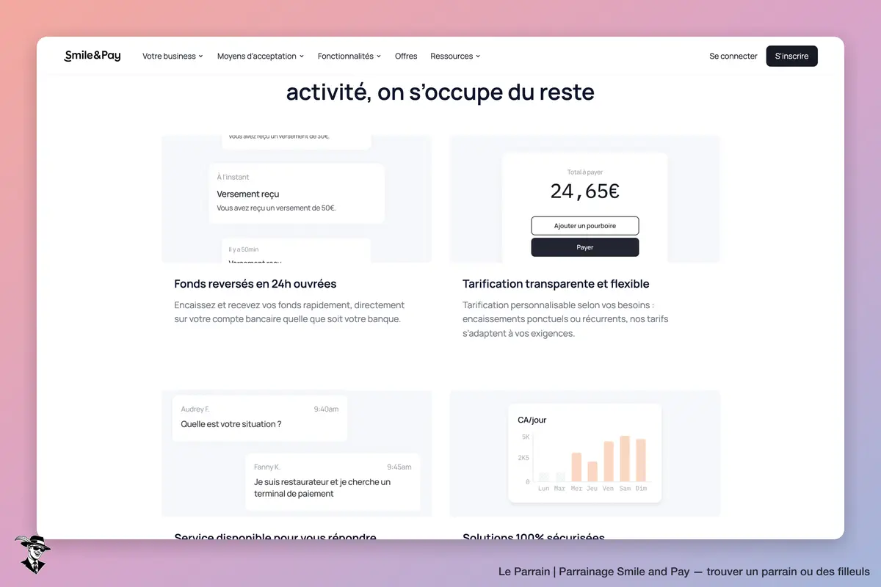This screenshot has height=587, width=881.
Task: Click the Lun label on chart axis
Action: click(544, 489)
